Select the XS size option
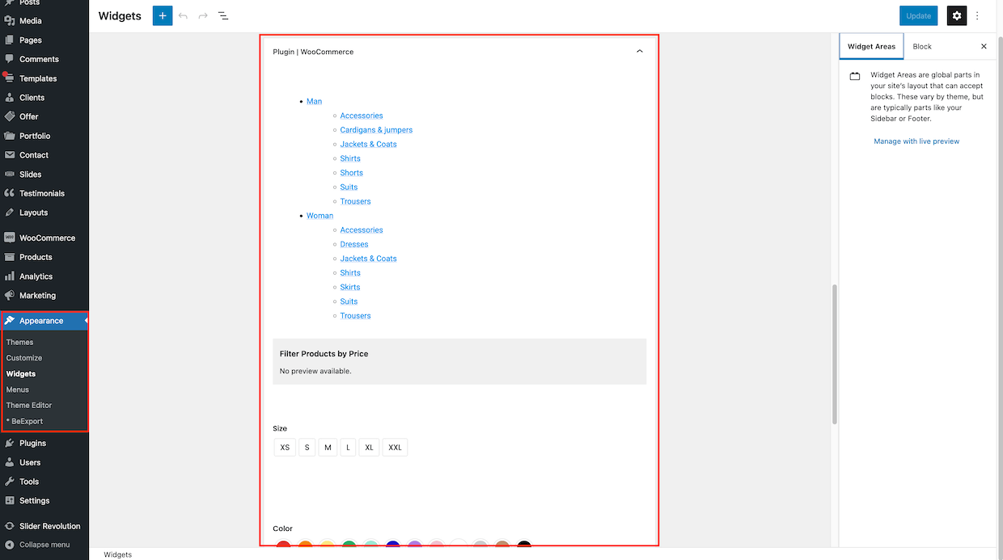1003x560 pixels. tap(285, 447)
